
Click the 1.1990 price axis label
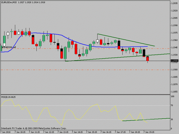pyautogui.click(x=174, y=25)
